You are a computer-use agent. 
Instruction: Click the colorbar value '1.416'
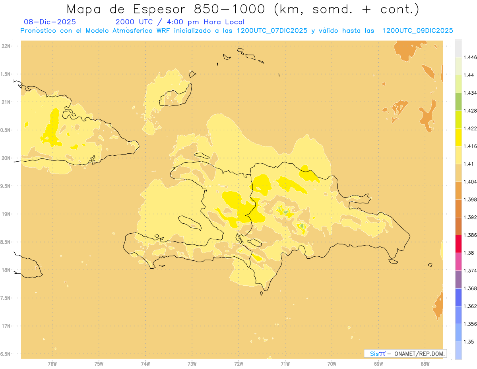click(x=470, y=146)
